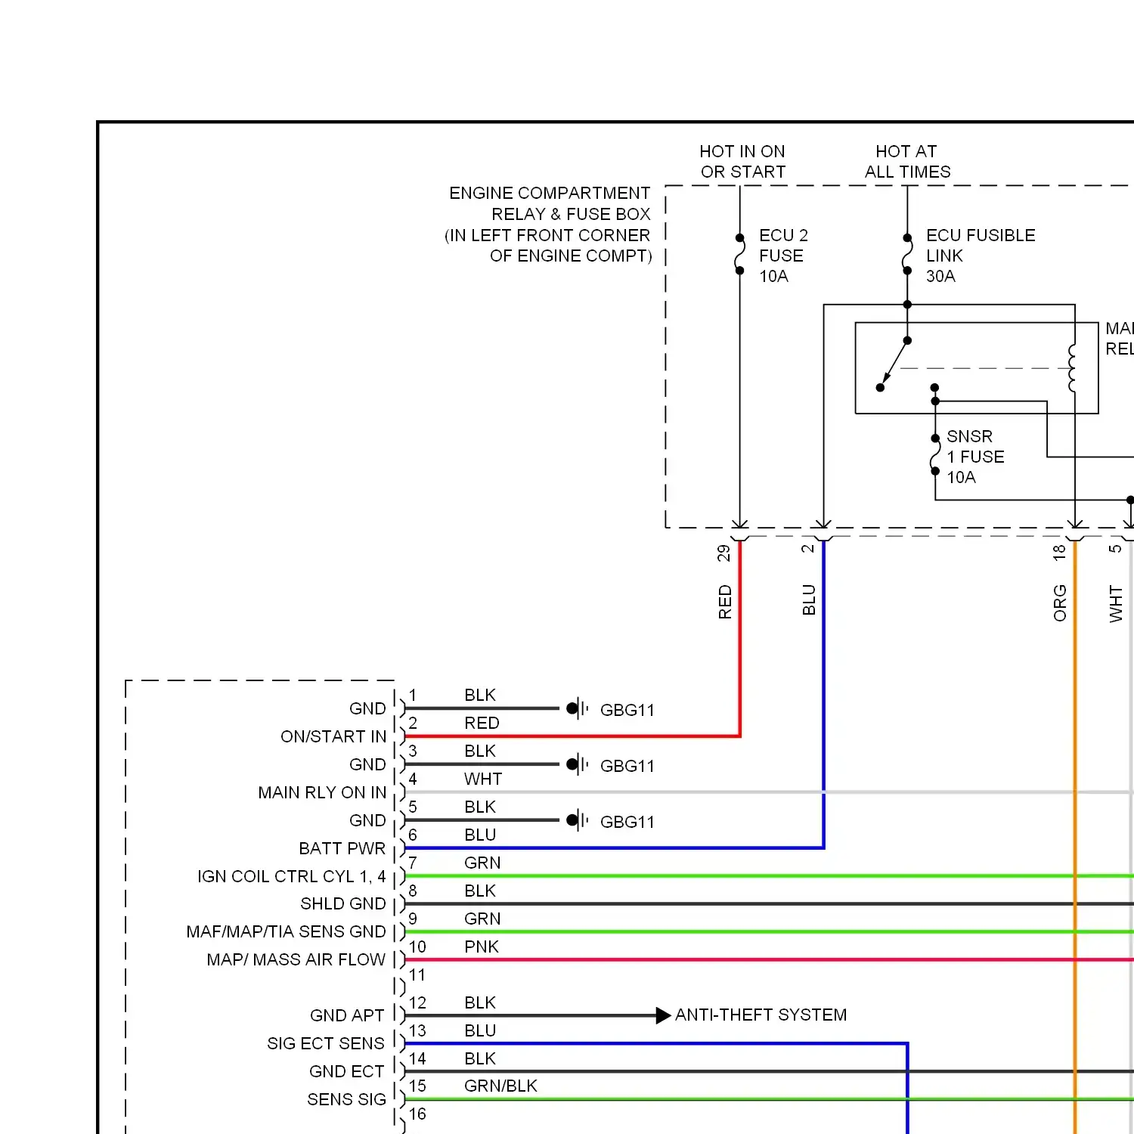Click the GBG11 label on pin 3

tap(627, 766)
